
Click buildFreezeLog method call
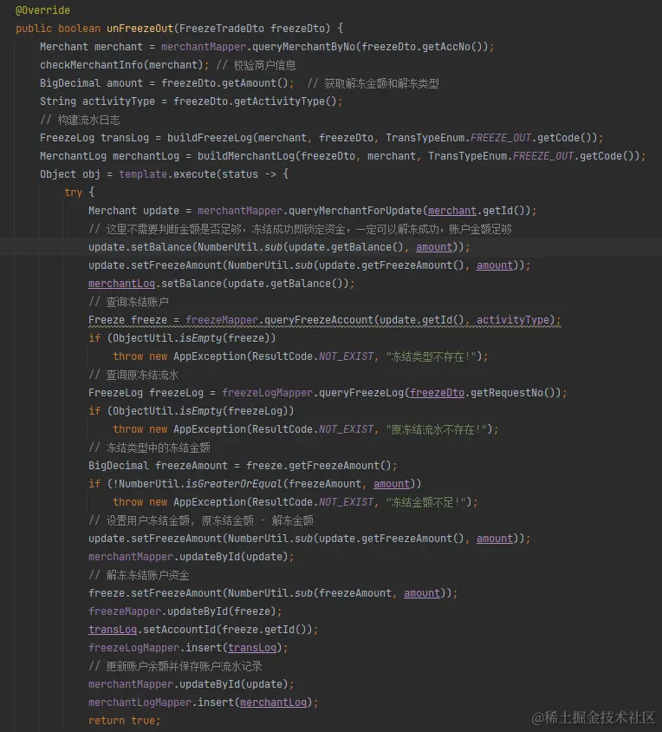[x=210, y=138]
